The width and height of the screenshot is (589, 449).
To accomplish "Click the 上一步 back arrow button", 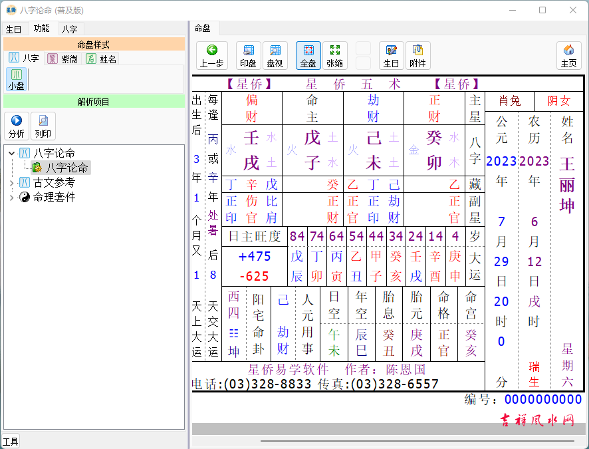I will pyautogui.click(x=212, y=56).
